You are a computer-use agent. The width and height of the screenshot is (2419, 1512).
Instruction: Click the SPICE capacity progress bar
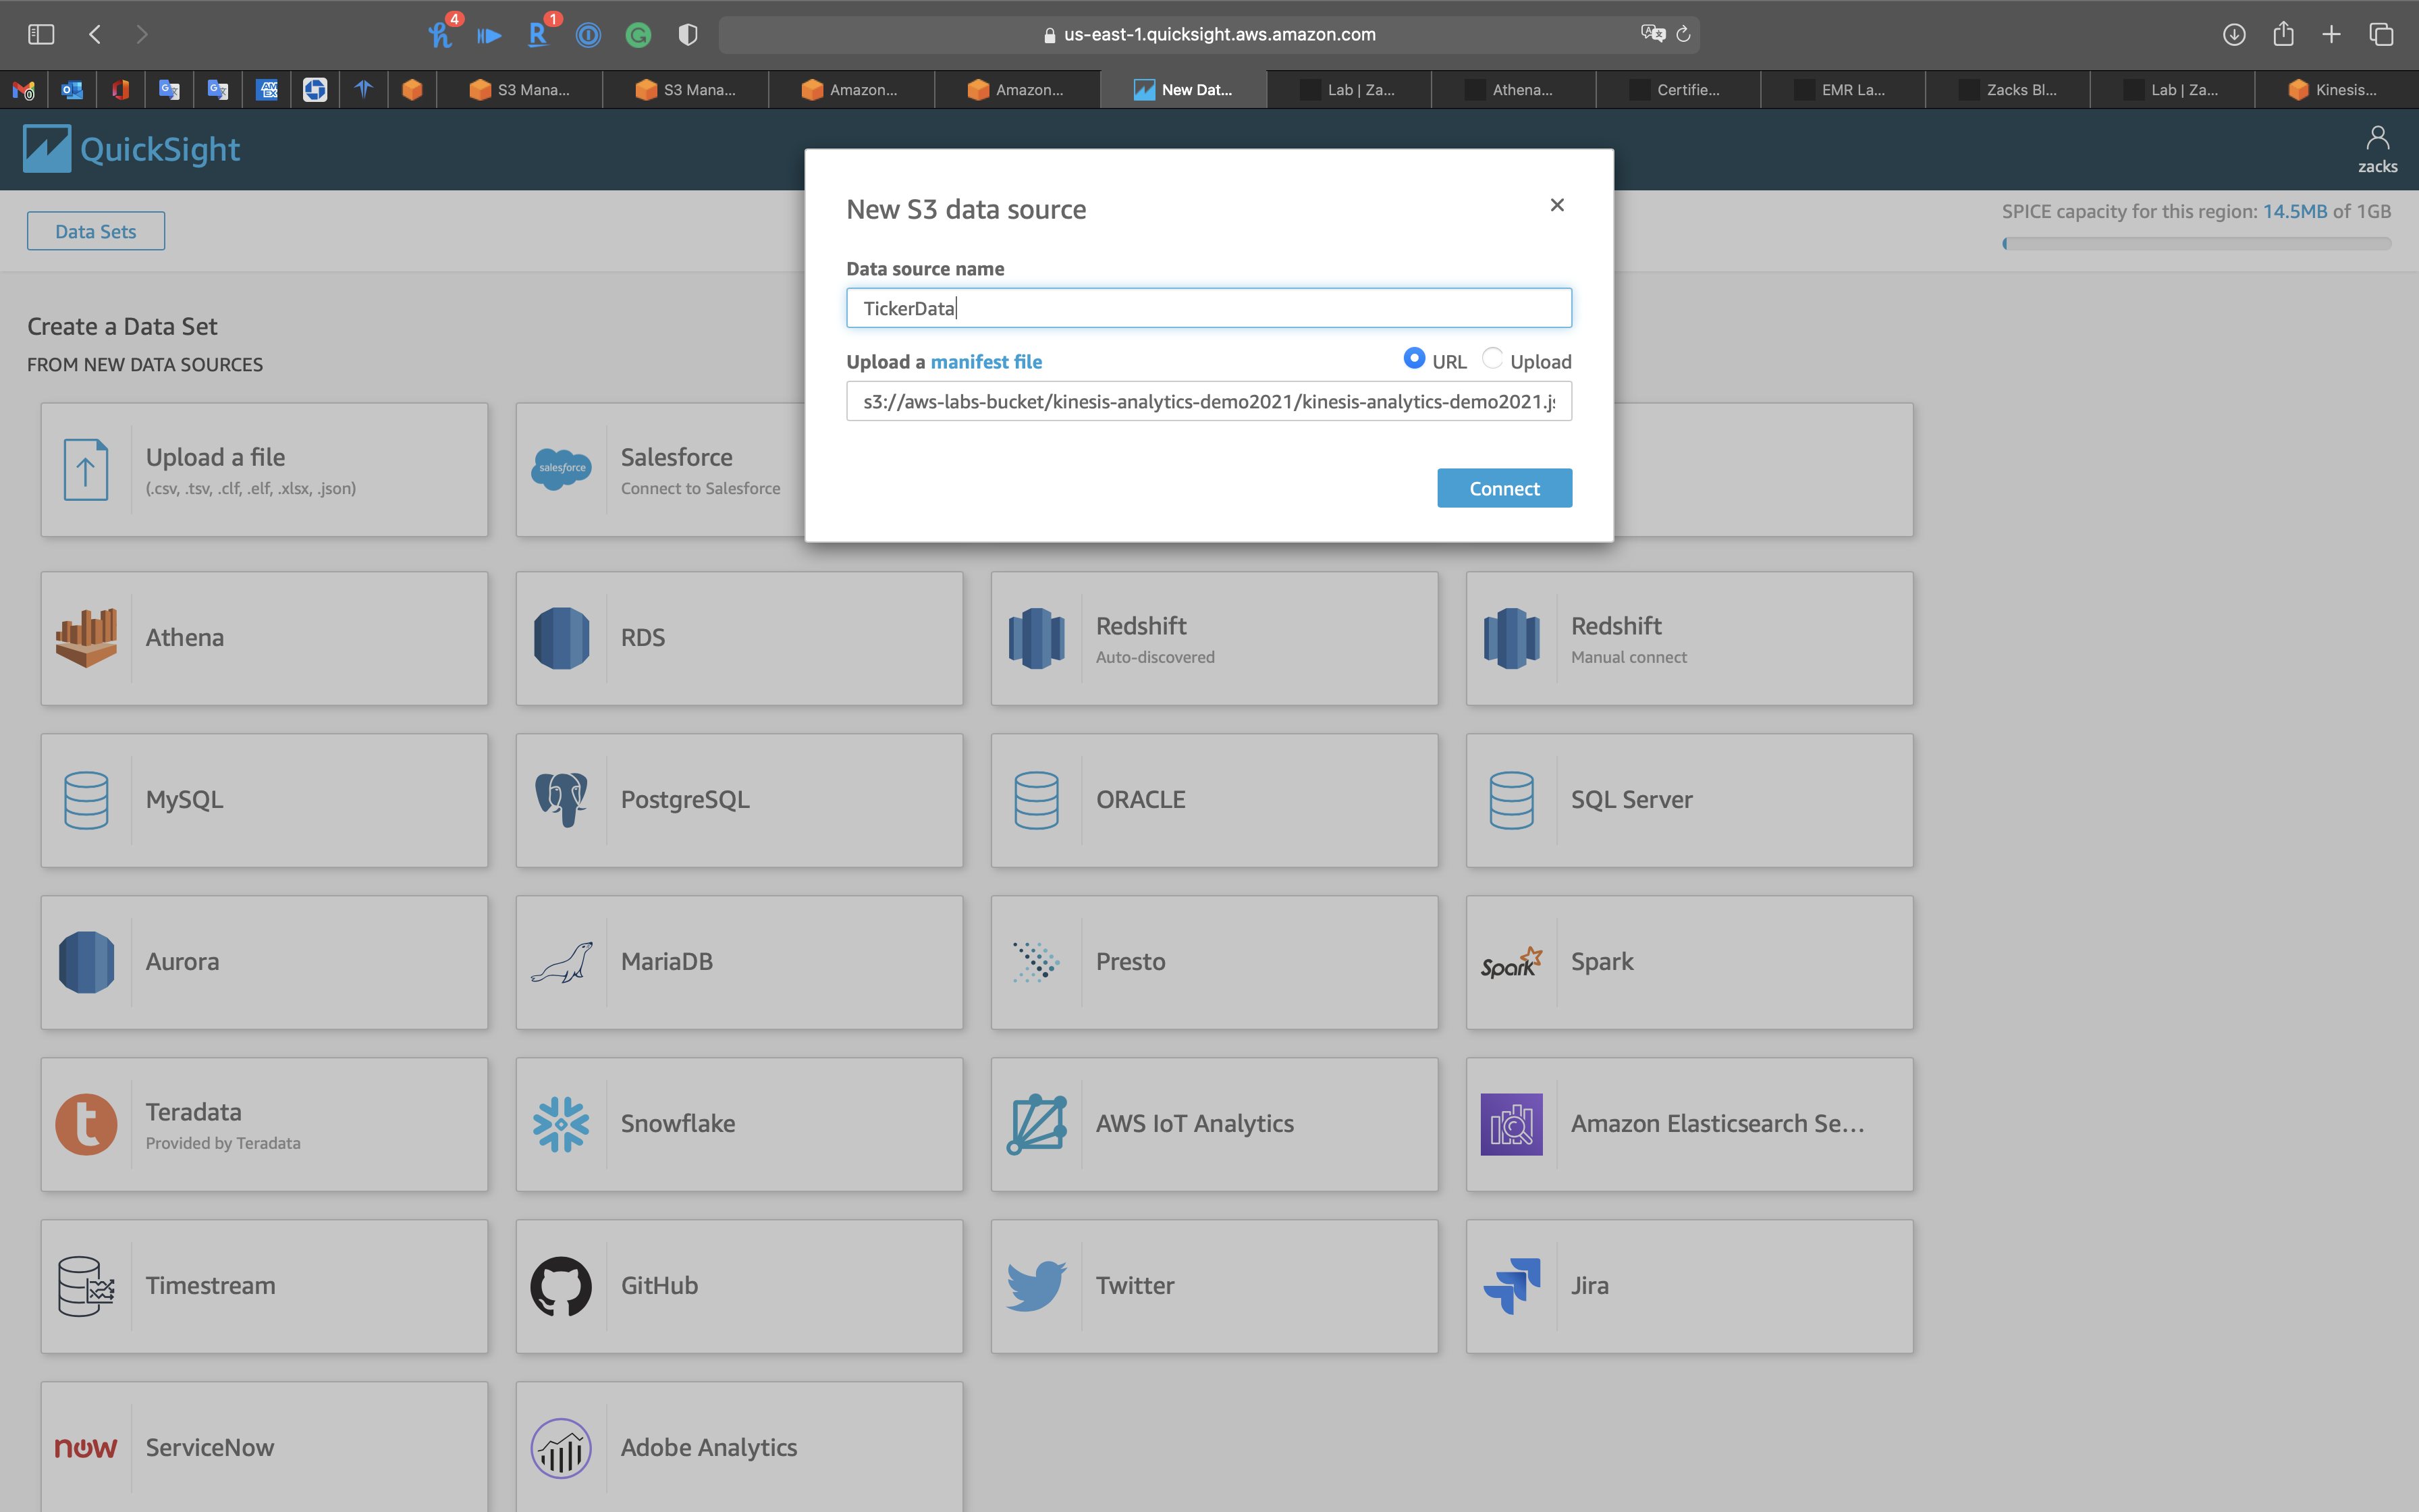(x=2196, y=243)
